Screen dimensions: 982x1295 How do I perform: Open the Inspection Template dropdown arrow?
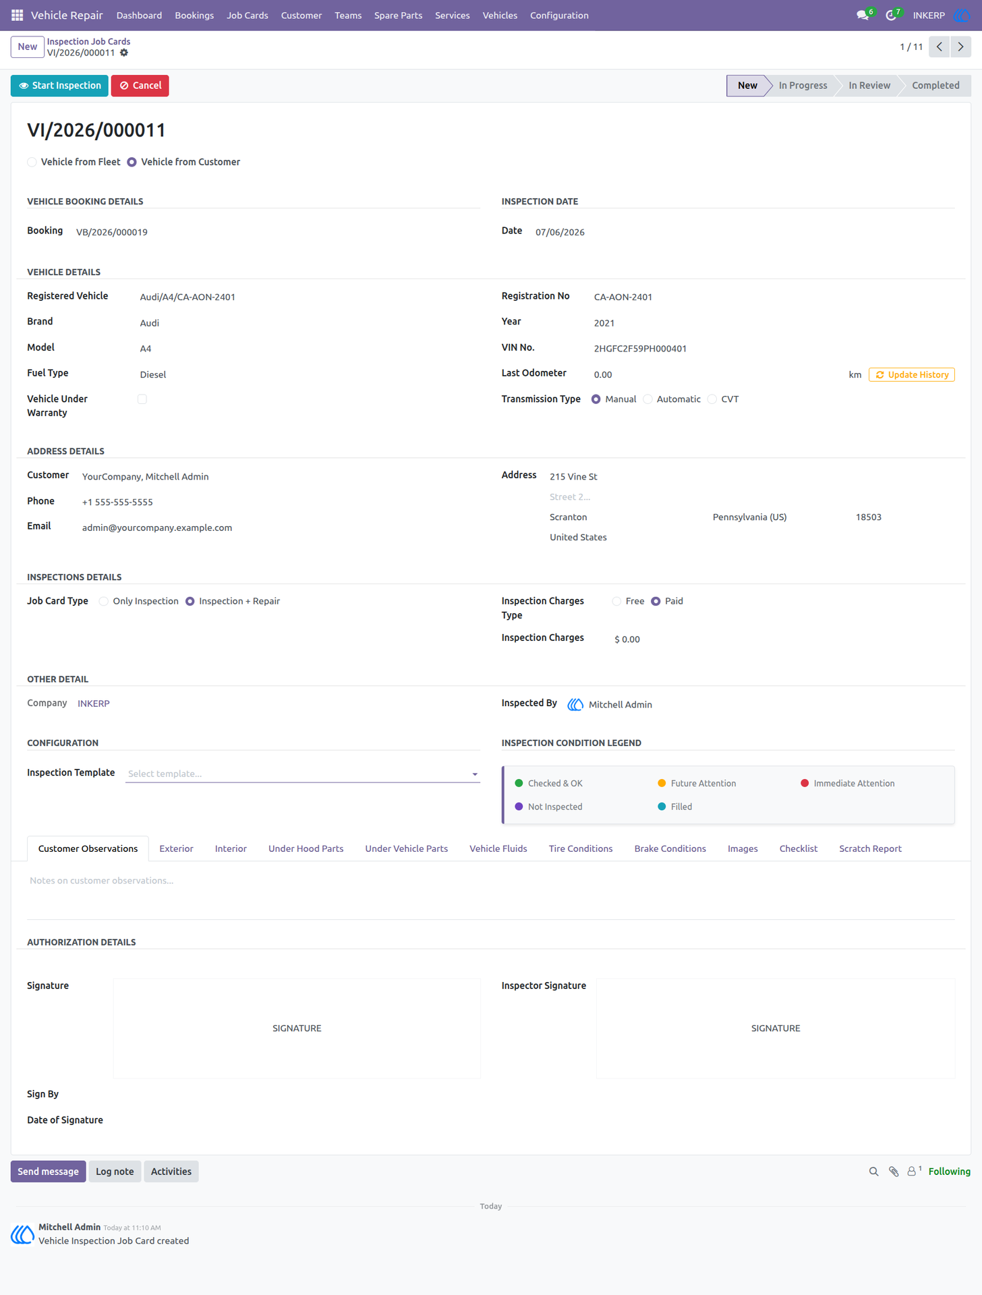(475, 774)
